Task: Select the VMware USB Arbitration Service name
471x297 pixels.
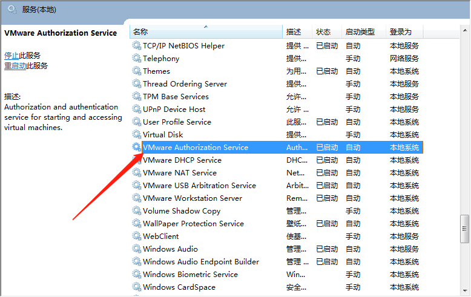Action: 199,186
